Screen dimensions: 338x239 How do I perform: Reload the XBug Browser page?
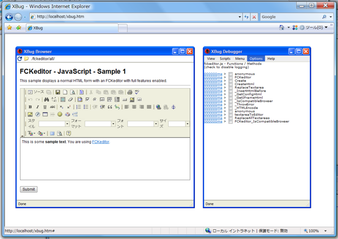19,59
